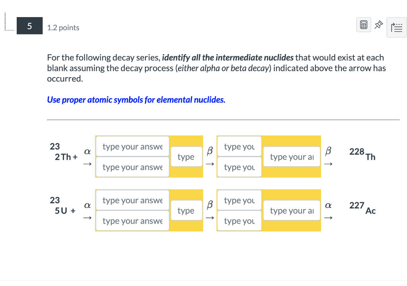Click the blank just before the 227Ac product

click(292, 211)
